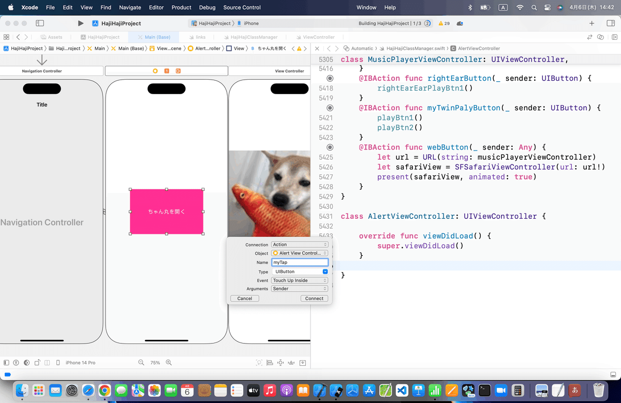
Task: Open AlertViewController symbol in jump bar
Action: coord(475,48)
